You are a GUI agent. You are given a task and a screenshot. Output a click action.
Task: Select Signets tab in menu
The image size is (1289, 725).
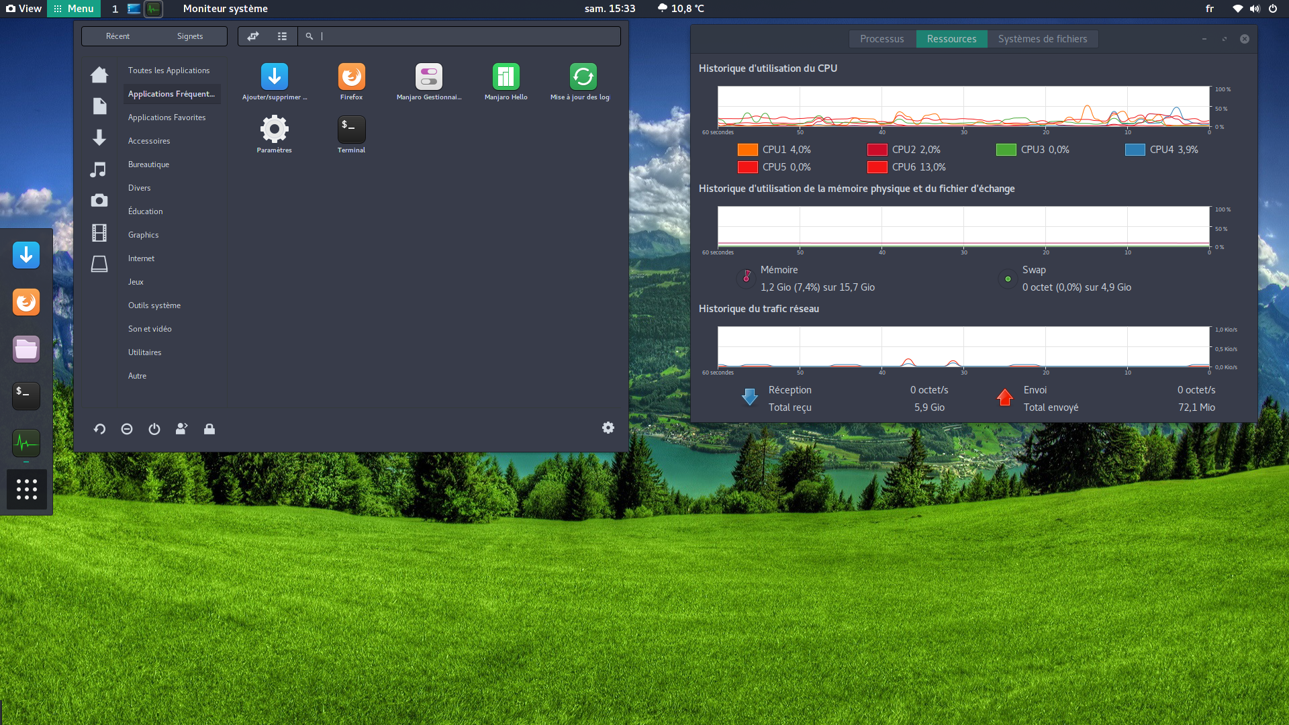tap(190, 36)
